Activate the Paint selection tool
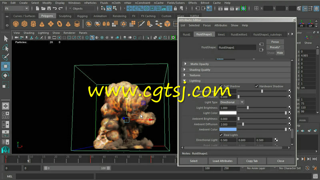The width and height of the screenshot is (320, 180). click(x=6, y=57)
